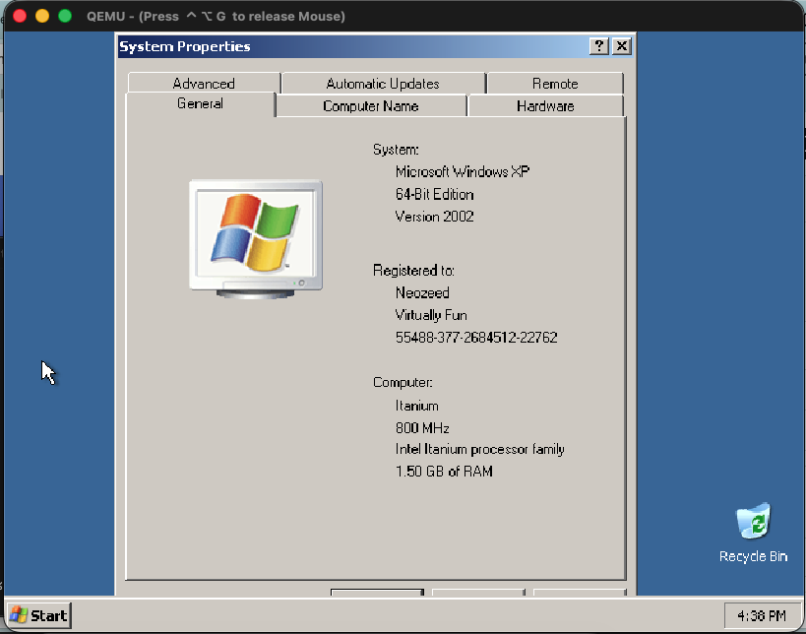The image size is (806, 634).
Task: Click the green zoom button of QEMU window
Action: click(x=65, y=16)
